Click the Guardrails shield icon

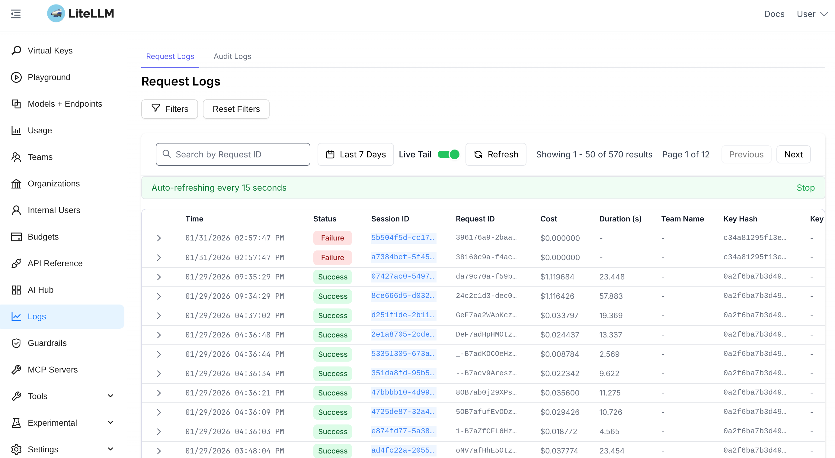(16, 343)
